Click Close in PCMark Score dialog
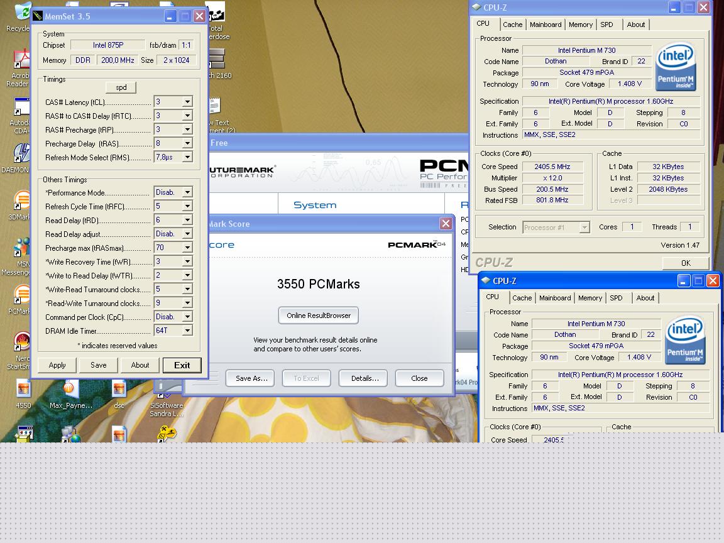The width and height of the screenshot is (724, 543). 419,378
